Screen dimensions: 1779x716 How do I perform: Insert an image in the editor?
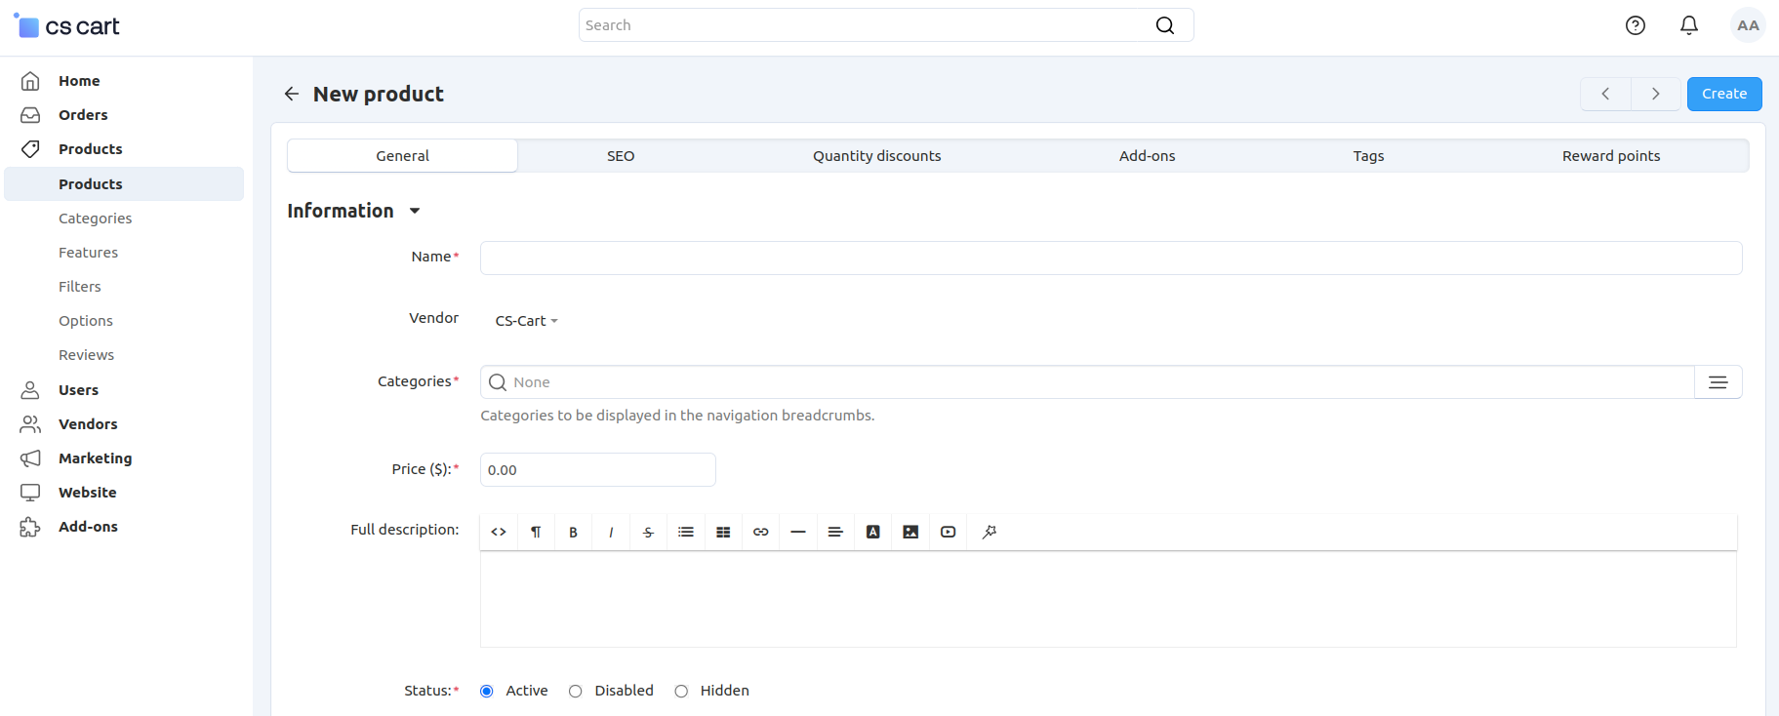pyautogui.click(x=910, y=532)
